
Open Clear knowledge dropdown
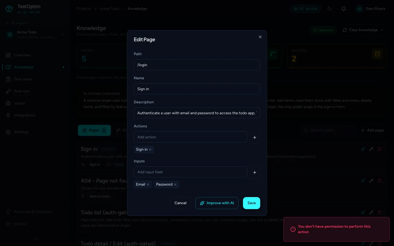click(363, 30)
